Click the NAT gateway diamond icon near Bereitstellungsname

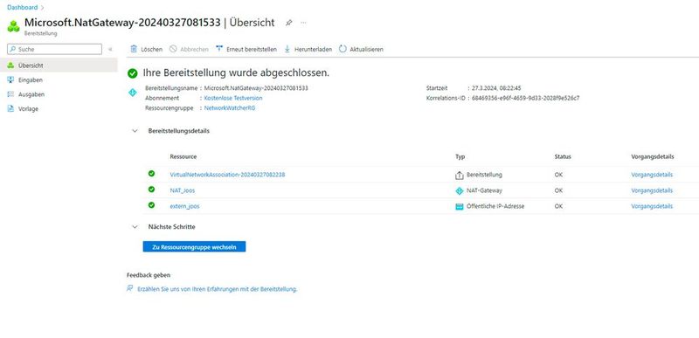[x=133, y=93]
